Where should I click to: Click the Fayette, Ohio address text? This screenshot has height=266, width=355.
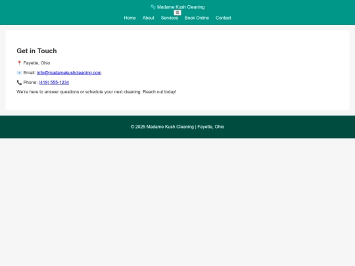tap(37, 63)
